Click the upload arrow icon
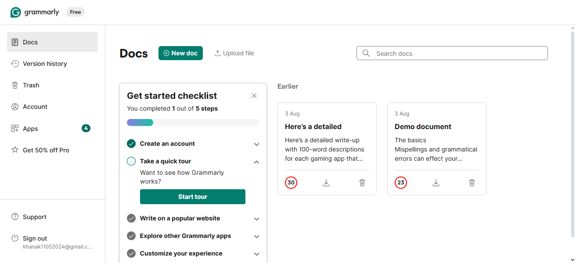576x263 pixels. point(217,53)
